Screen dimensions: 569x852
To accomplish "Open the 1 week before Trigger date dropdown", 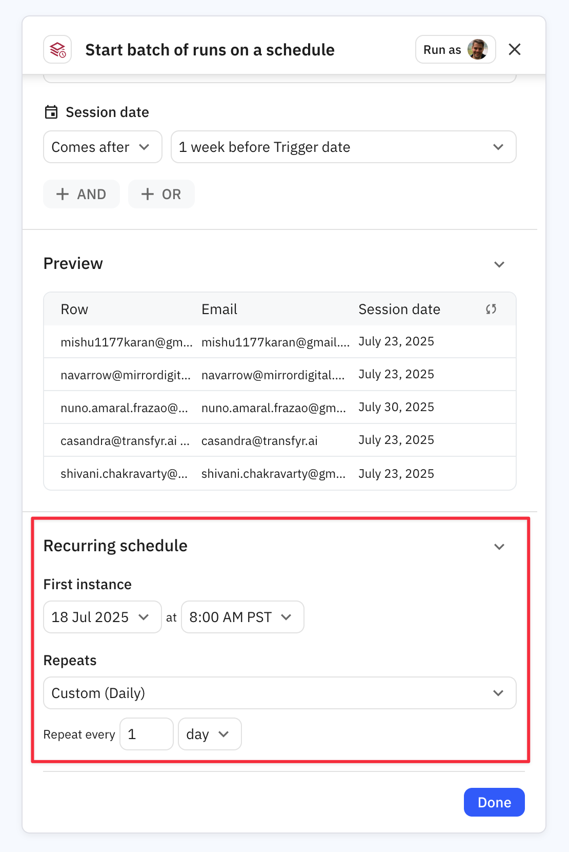I will (x=343, y=147).
